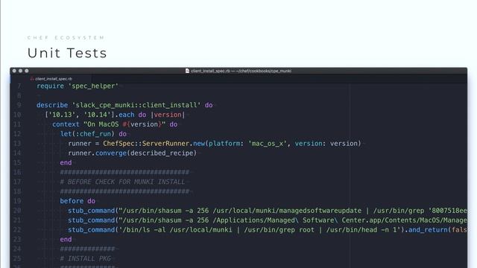Click the 'spec_helper' string on line 7
Image resolution: width=477 pixels, height=268 pixels.
(93, 86)
